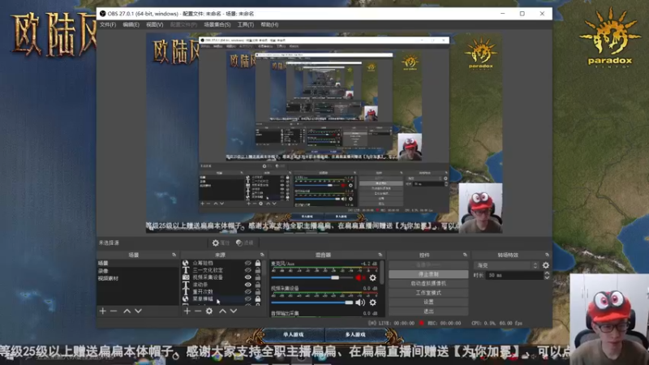Click the red REC indicator in status bar
Screen dimensions: 649x365
[x=421, y=323]
